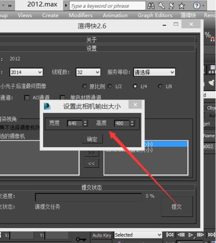Open the 服务等级 请选择 dropdown
This screenshot has width=216, height=243.
[x=154, y=72]
